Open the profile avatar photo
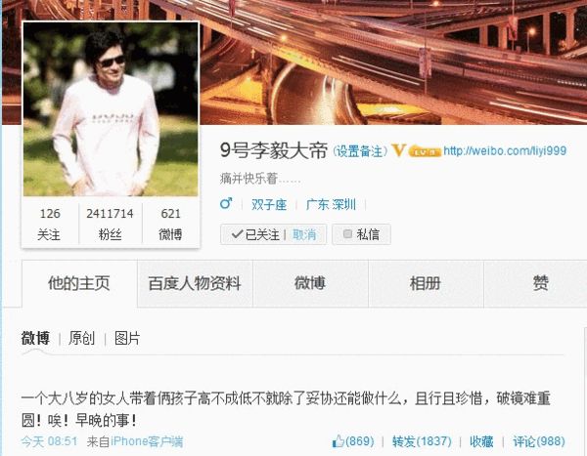Viewport: 587px width, 456px height. pos(111,109)
